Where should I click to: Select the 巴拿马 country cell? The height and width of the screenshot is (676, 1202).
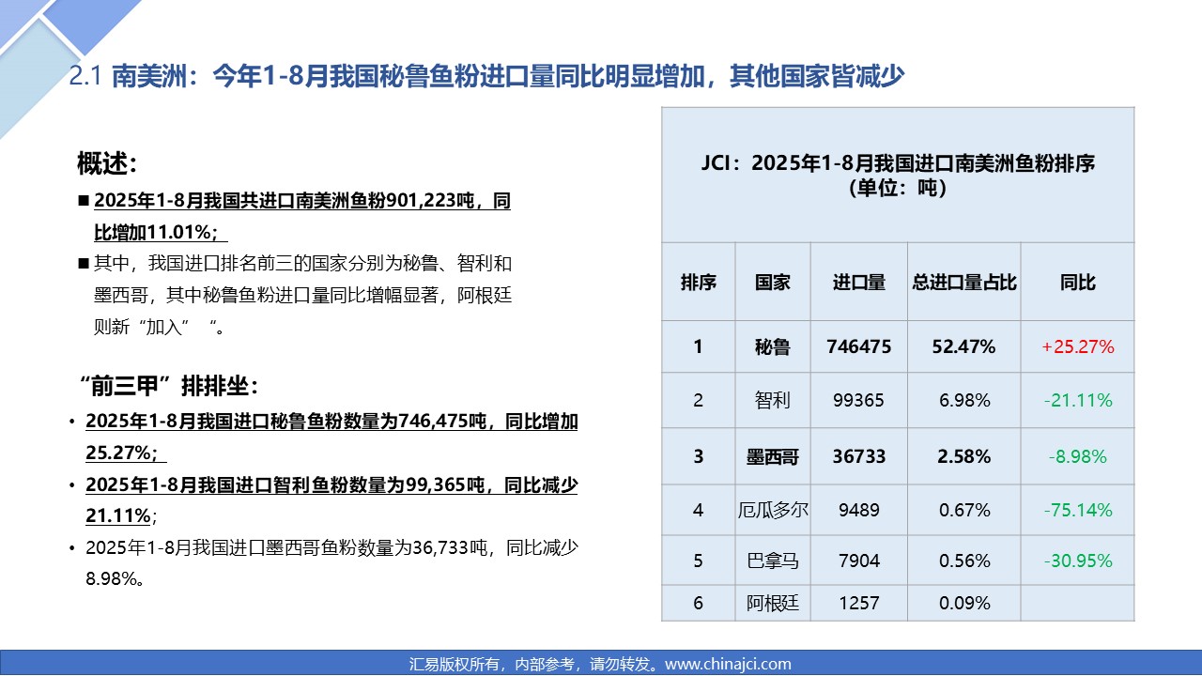pos(772,561)
